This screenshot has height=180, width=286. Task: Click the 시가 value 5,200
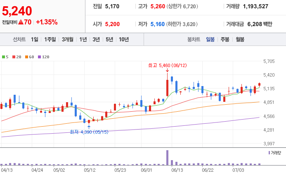click(112, 24)
